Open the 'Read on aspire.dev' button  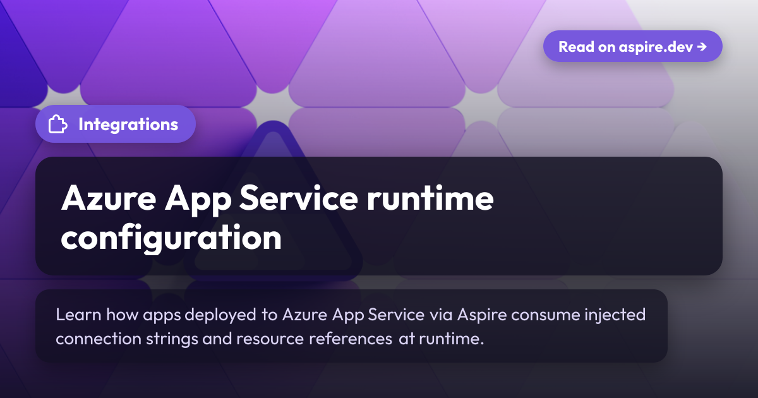(x=632, y=46)
